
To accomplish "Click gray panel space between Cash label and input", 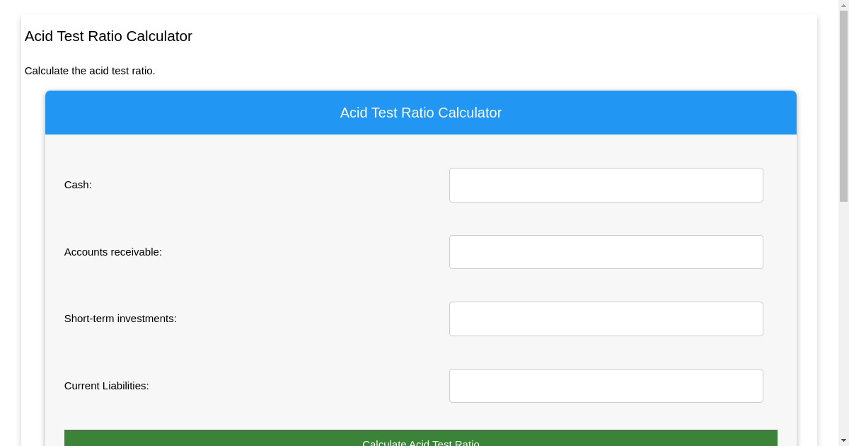I will pyautogui.click(x=269, y=185).
